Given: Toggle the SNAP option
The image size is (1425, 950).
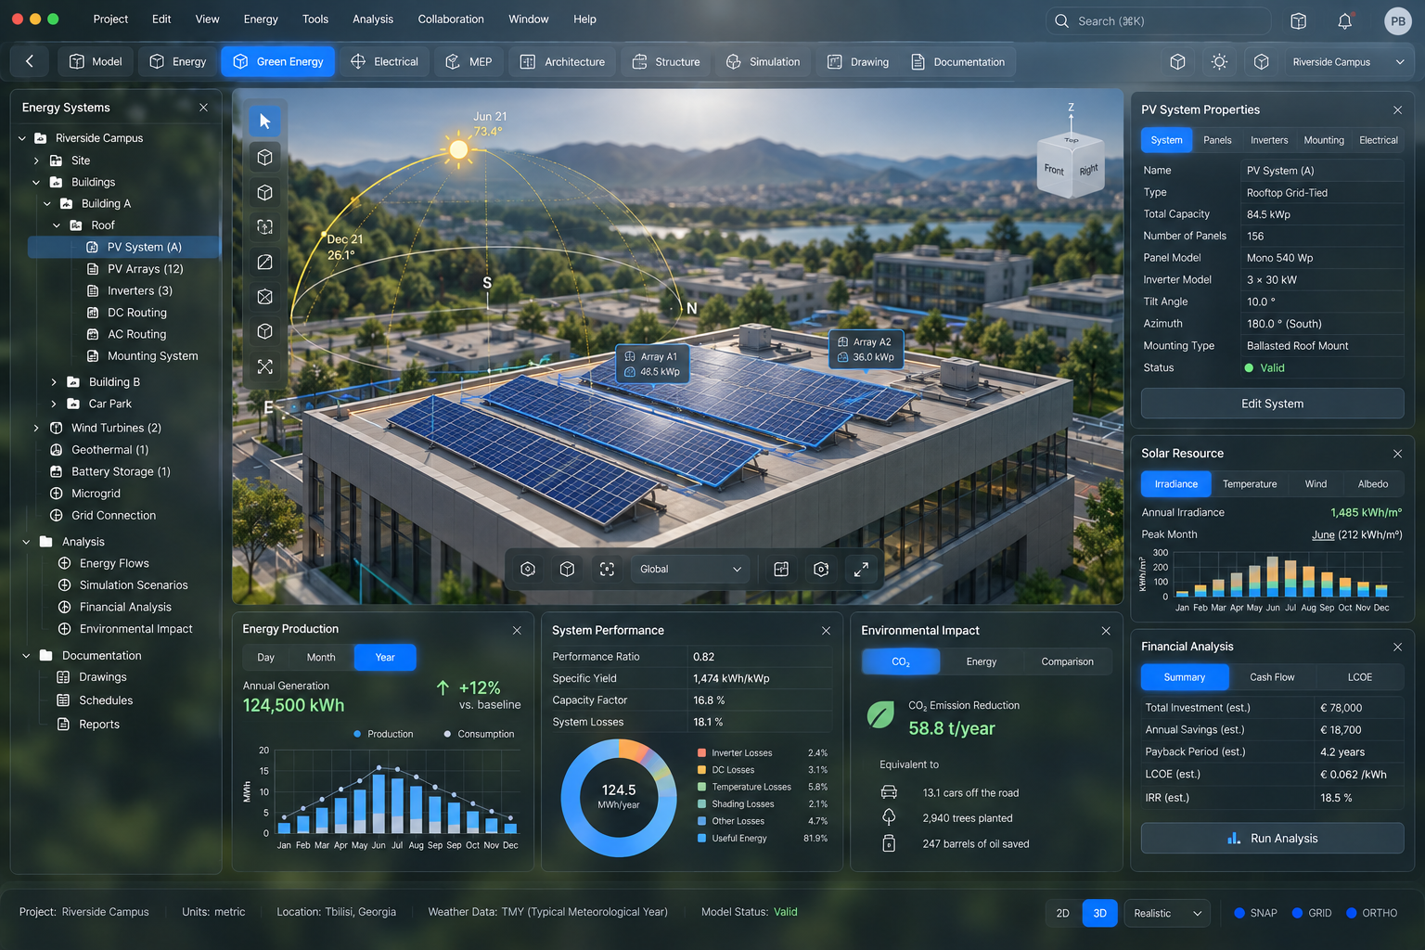Looking at the screenshot, I should [x=1255, y=913].
